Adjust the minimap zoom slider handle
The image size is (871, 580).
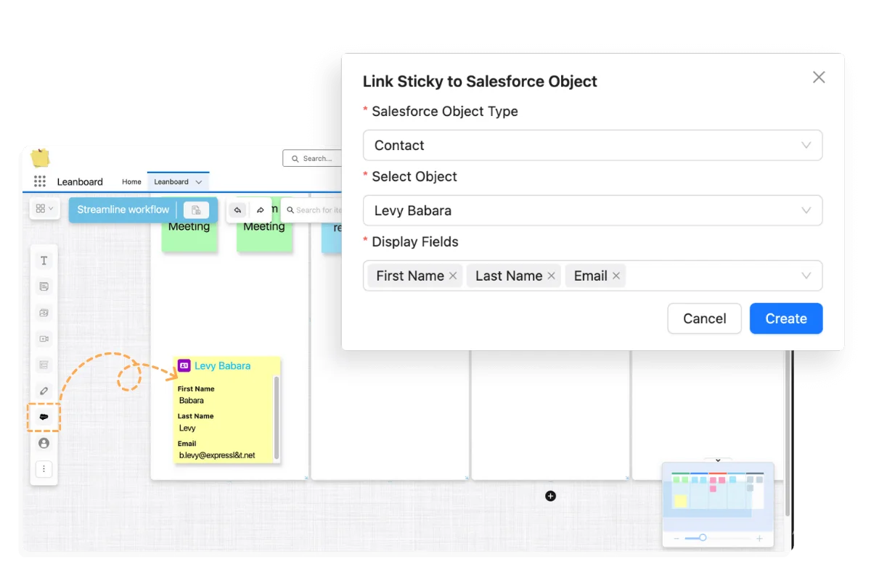(702, 538)
